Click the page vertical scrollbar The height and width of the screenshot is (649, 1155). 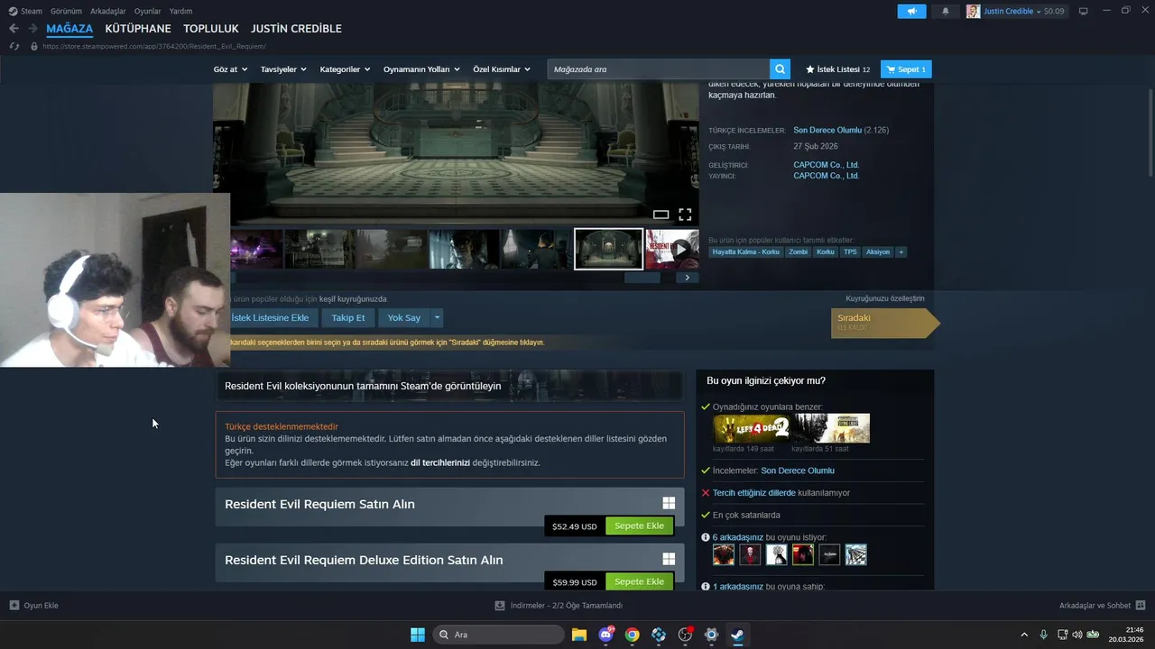[x=1150, y=133]
